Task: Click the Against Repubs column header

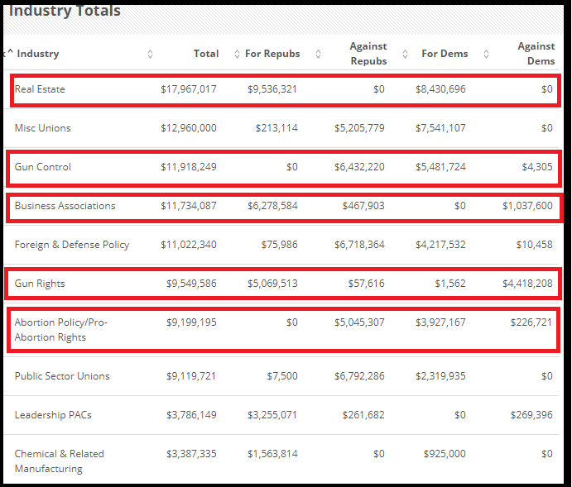Action: [x=368, y=54]
